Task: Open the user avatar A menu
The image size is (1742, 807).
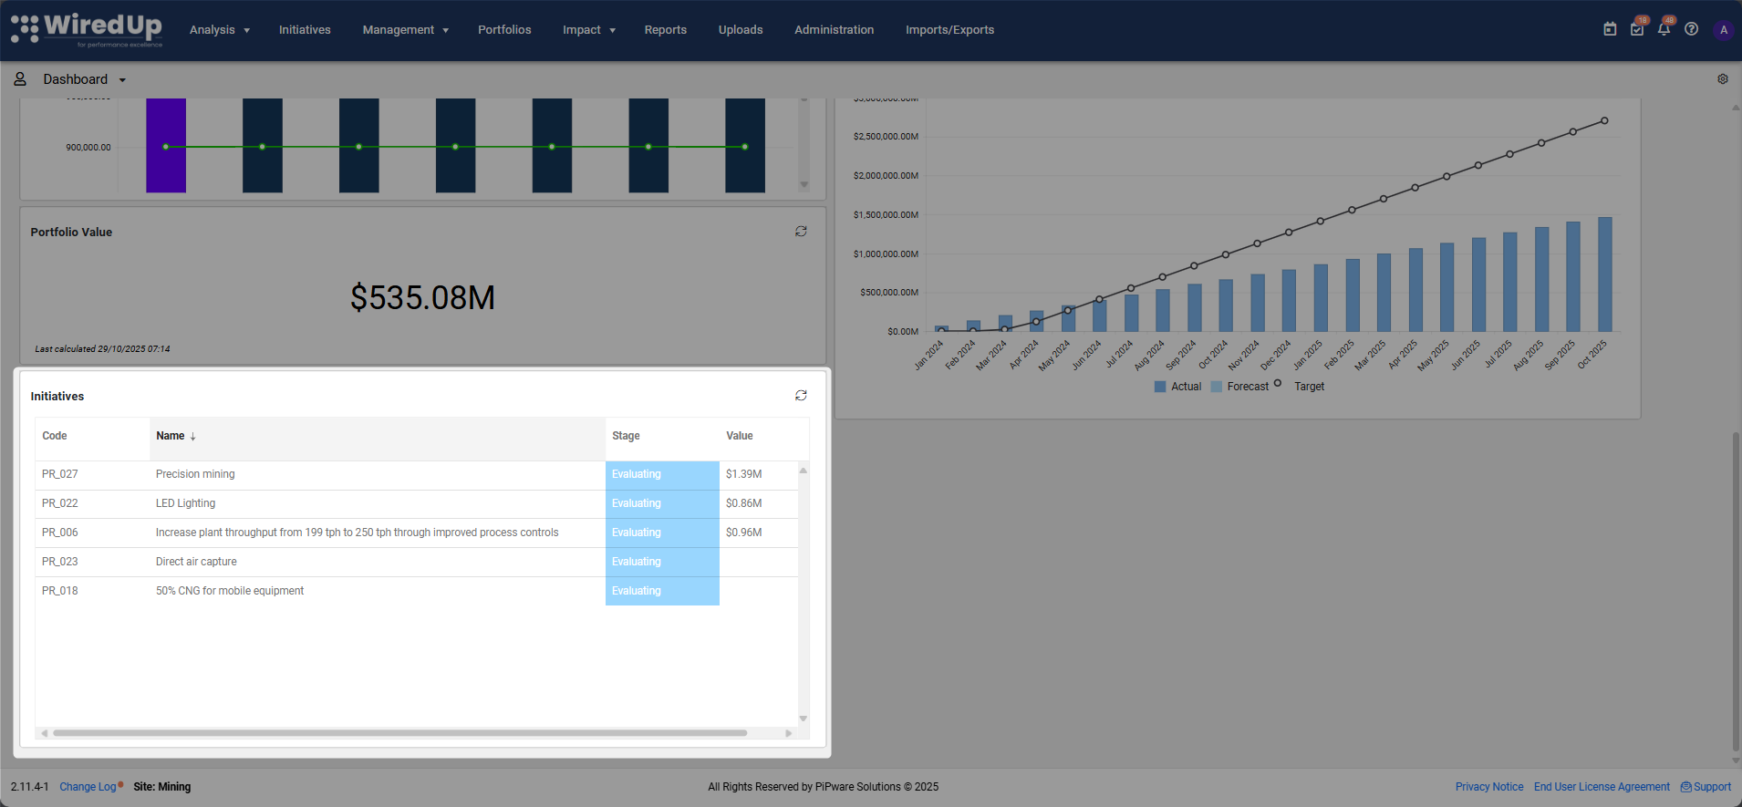Action: pos(1723,30)
